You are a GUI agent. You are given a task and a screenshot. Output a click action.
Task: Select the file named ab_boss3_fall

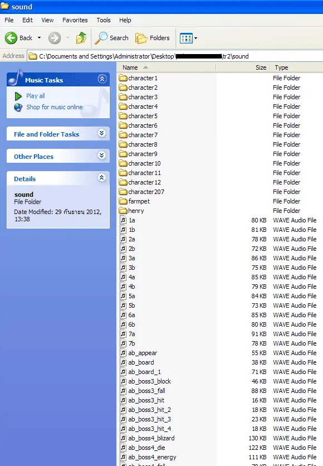pos(146,391)
